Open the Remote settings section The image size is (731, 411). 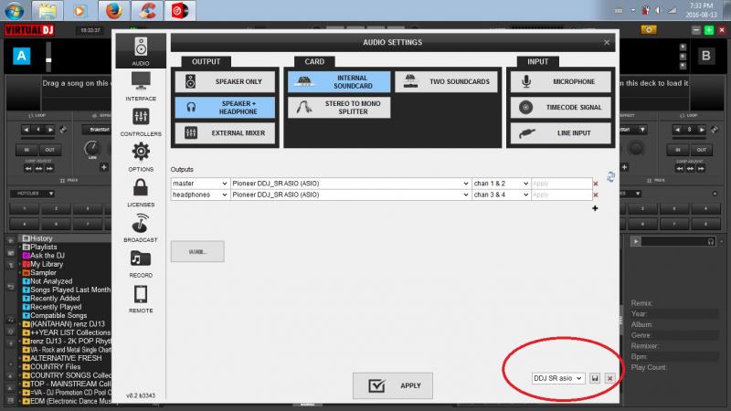click(141, 299)
